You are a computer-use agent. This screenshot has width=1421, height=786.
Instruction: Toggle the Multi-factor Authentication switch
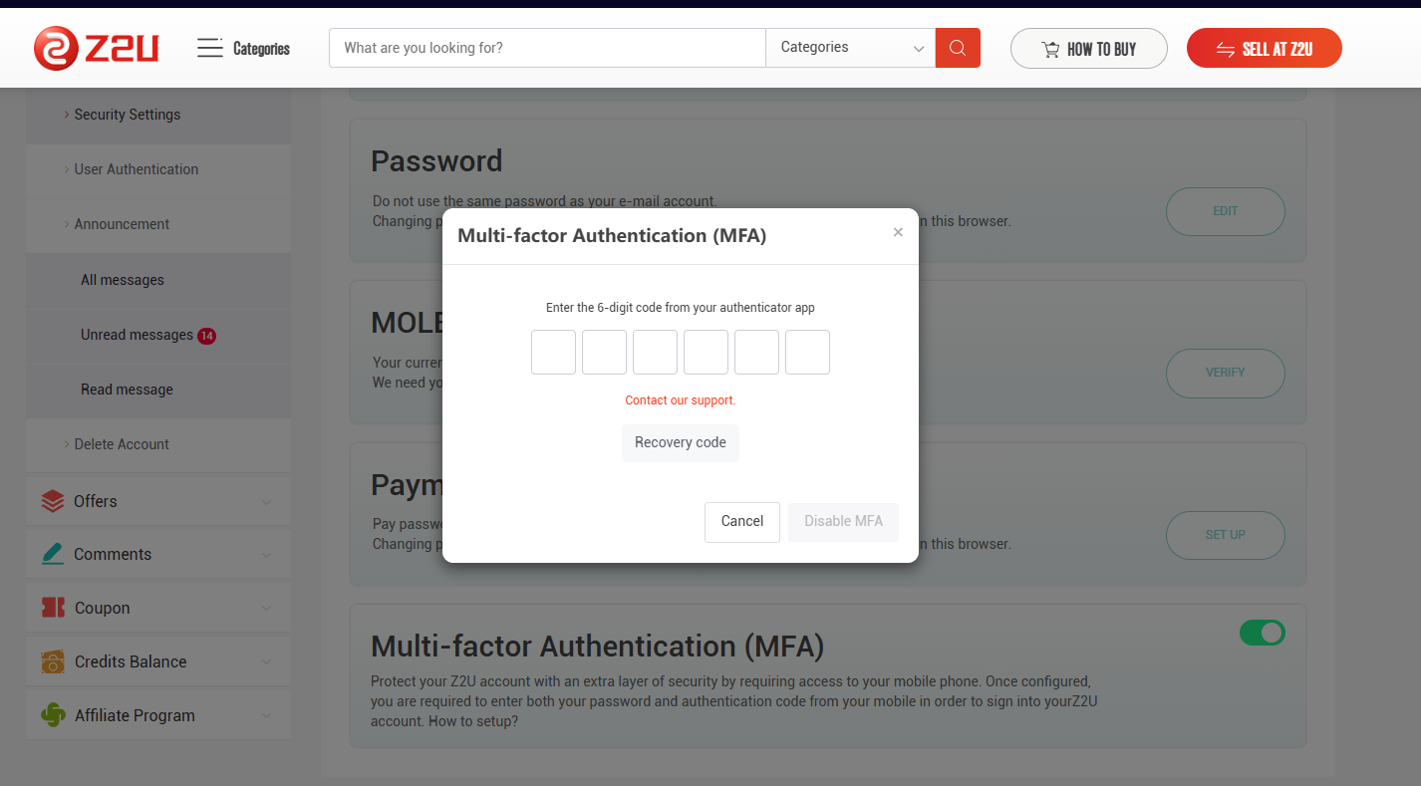click(1262, 633)
